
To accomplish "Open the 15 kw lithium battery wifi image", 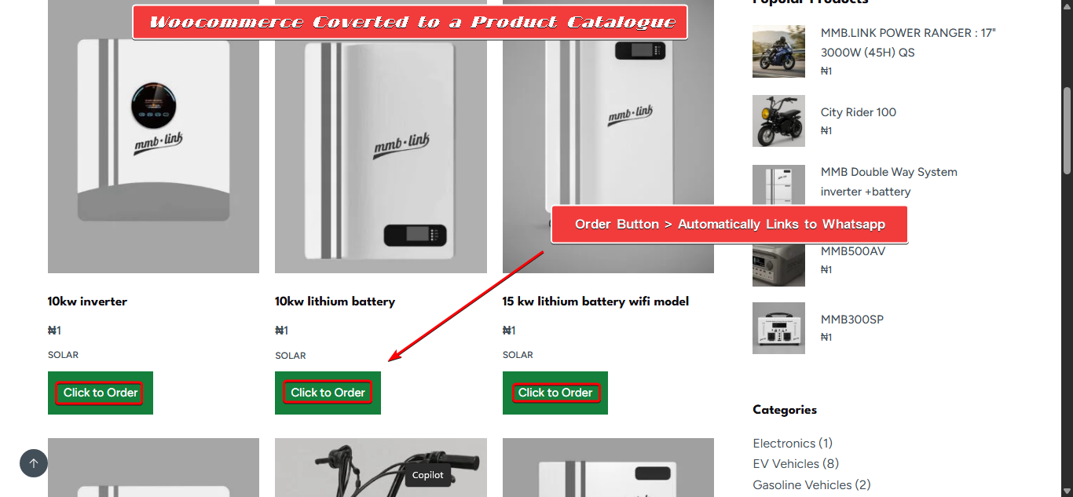I will pos(608,137).
